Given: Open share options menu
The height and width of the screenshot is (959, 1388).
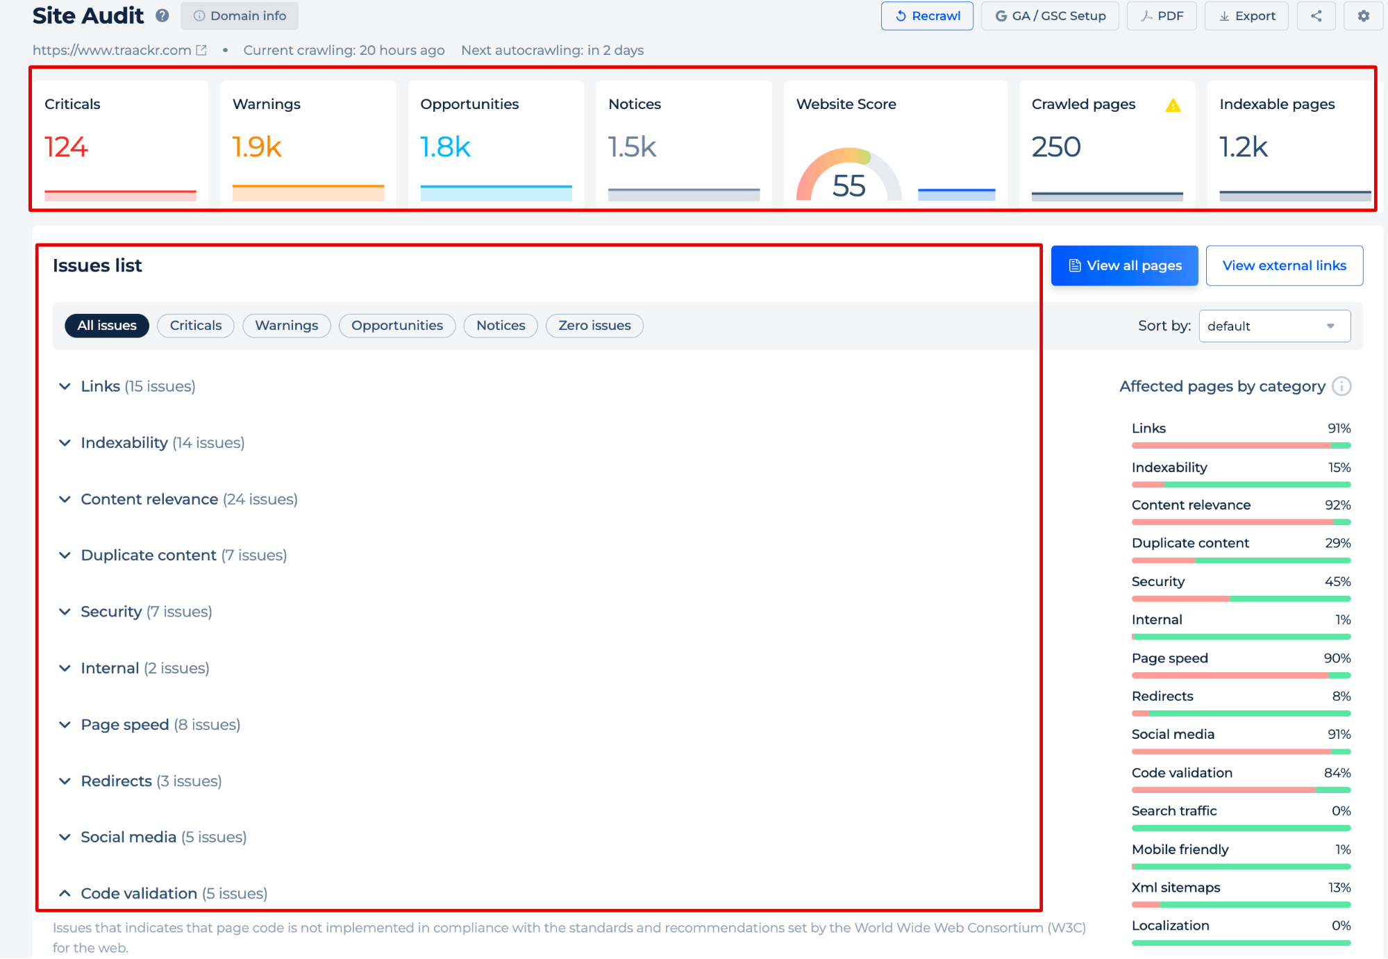Looking at the screenshot, I should pos(1316,15).
